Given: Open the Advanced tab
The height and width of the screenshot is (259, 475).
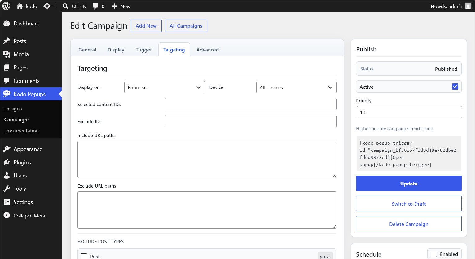Looking at the screenshot, I should (208, 50).
